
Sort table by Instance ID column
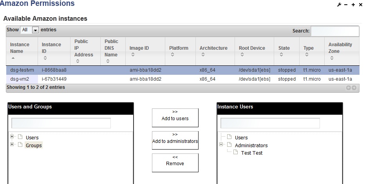coord(54,51)
